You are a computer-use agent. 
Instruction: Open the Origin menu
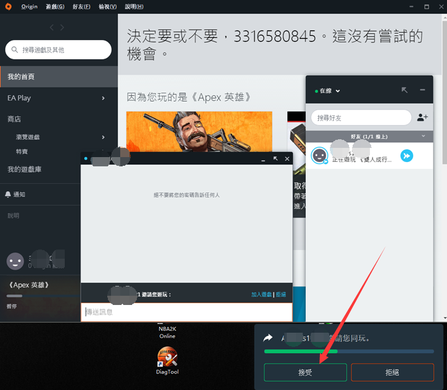point(29,6)
